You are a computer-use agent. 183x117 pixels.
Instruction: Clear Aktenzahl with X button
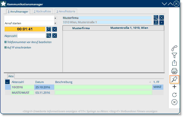55,36
